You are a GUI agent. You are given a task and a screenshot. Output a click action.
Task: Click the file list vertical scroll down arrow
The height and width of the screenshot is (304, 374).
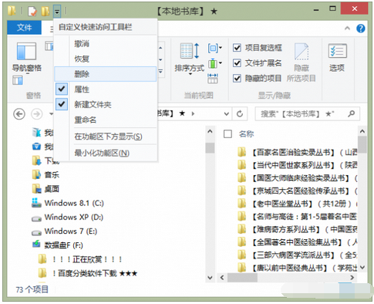(x=362, y=268)
